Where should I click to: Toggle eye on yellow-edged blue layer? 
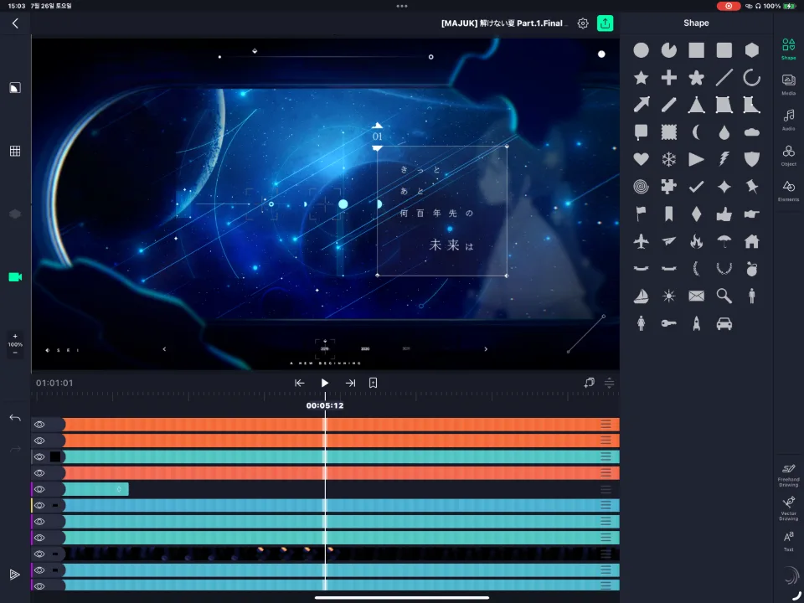pos(39,506)
